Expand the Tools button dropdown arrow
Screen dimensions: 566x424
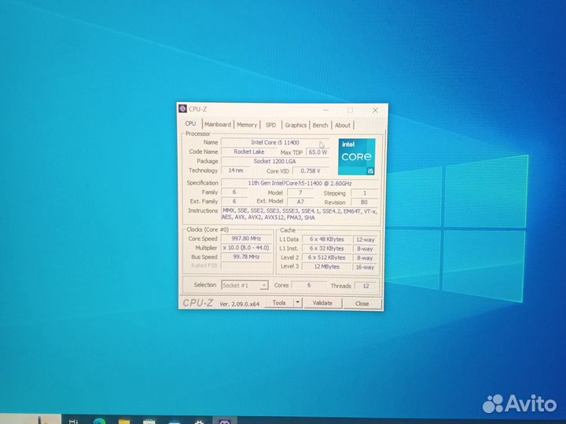coord(297,302)
